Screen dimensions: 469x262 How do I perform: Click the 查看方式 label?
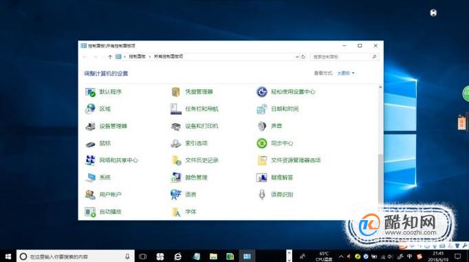coord(323,73)
